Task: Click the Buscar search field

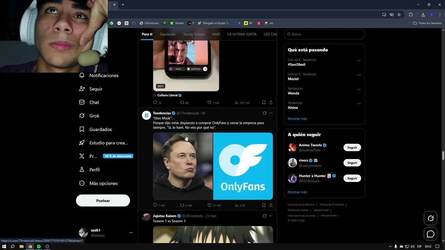Action: click(324, 34)
